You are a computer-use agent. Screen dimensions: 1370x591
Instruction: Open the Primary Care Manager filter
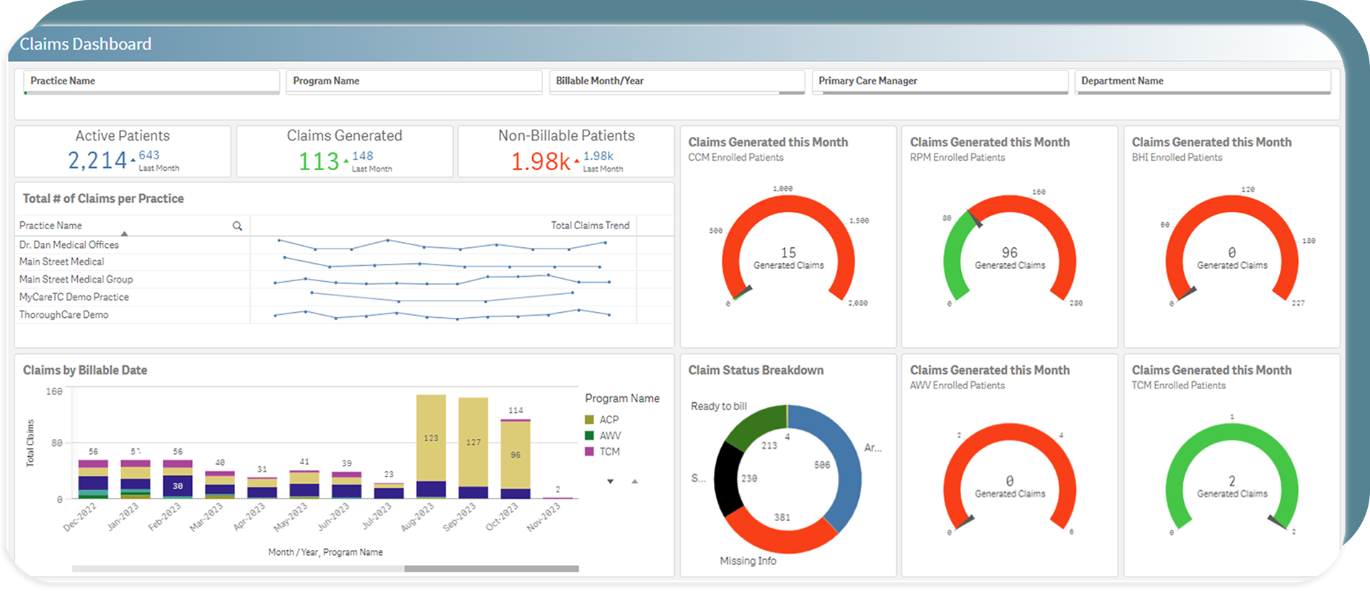click(940, 81)
